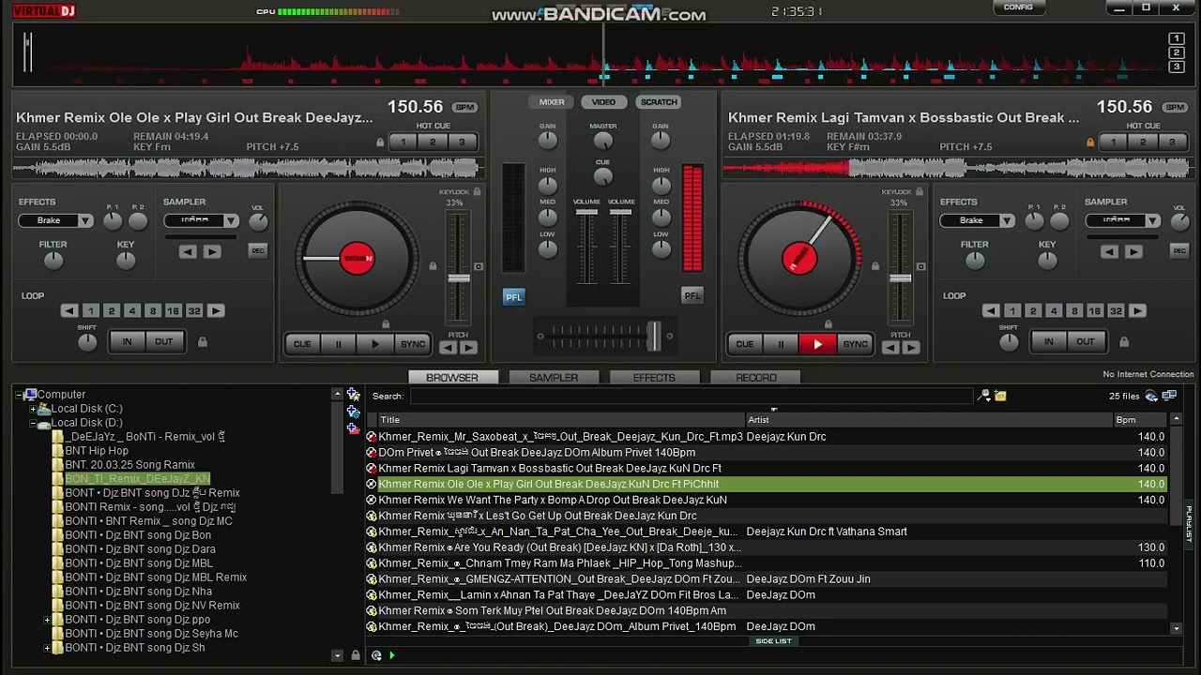Open the CONFIG settings button

pyautogui.click(x=1018, y=7)
